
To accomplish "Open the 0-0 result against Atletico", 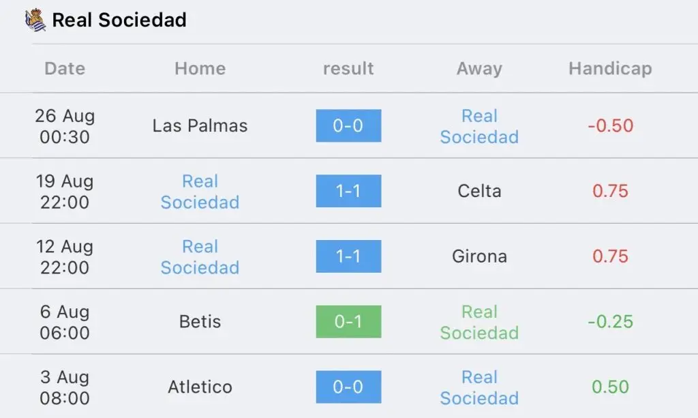I will coord(348,387).
